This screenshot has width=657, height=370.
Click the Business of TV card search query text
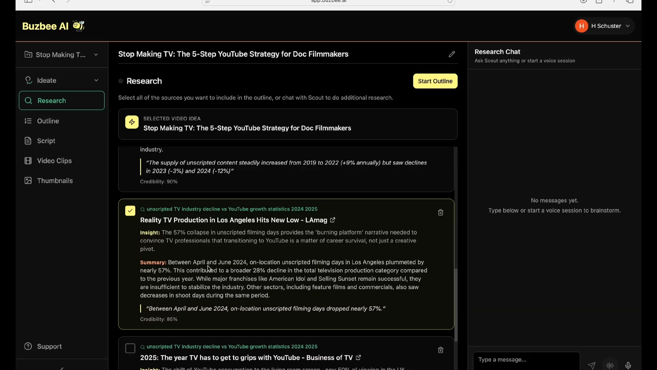click(x=232, y=347)
